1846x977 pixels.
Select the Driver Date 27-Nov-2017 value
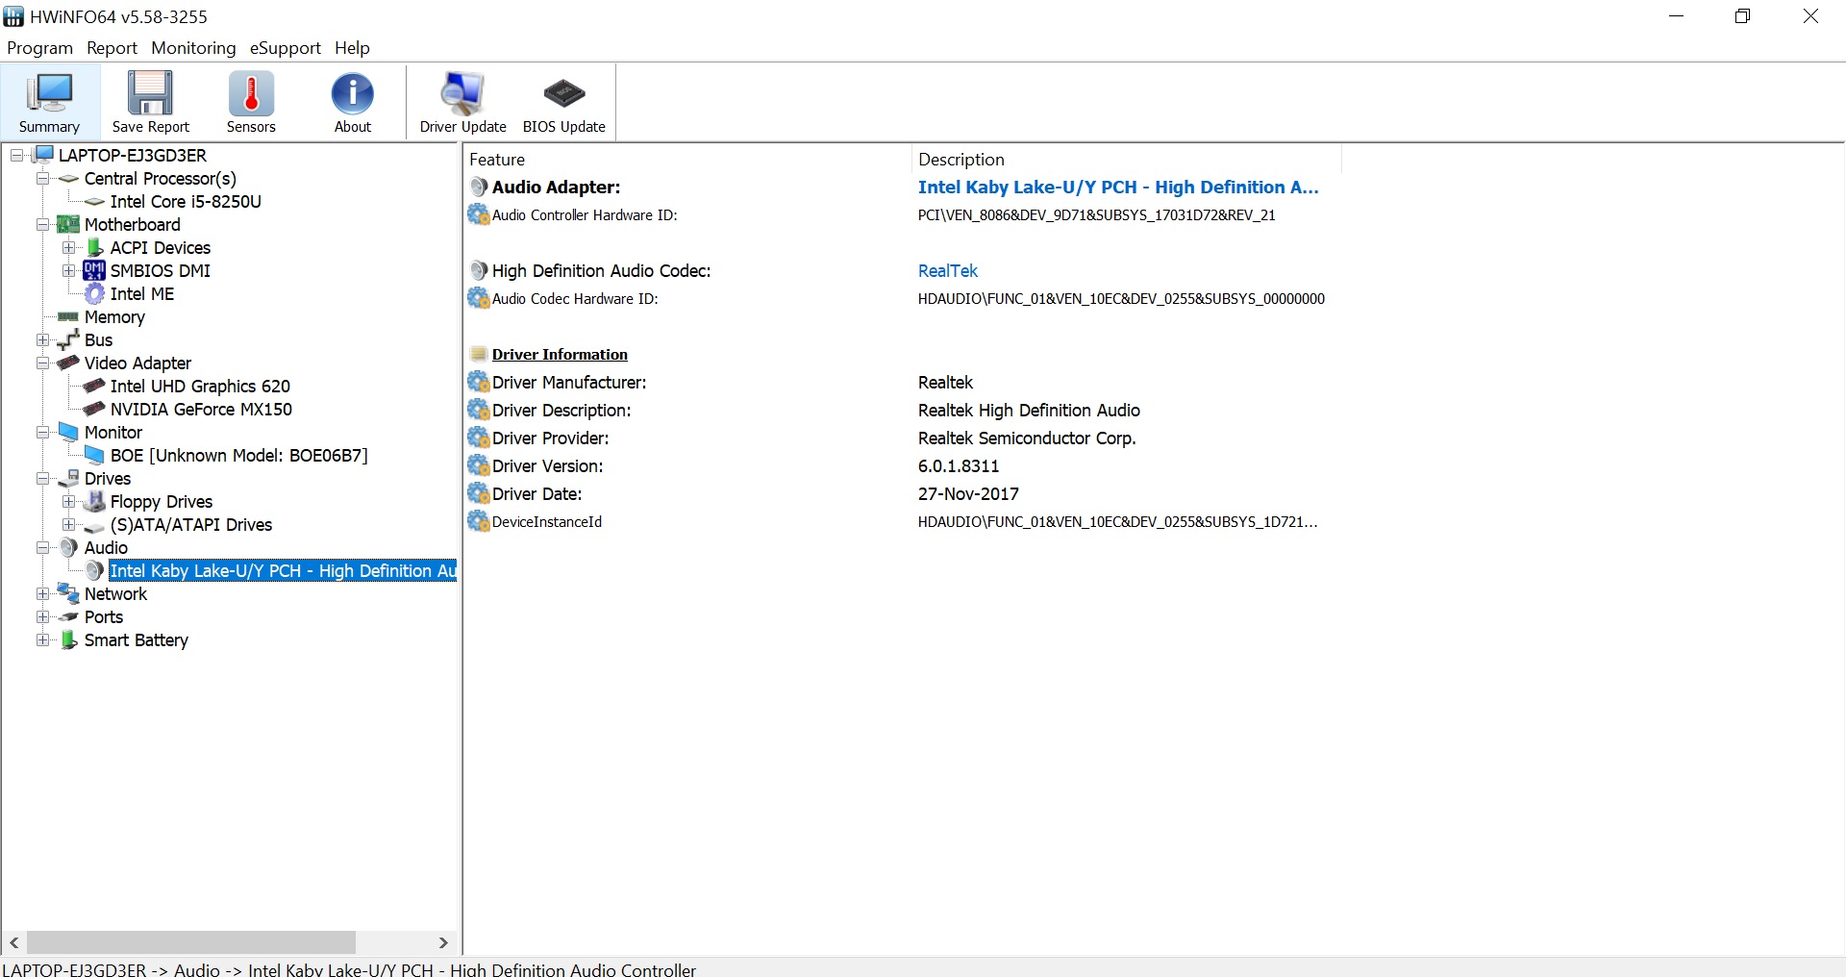pyautogui.click(x=968, y=493)
